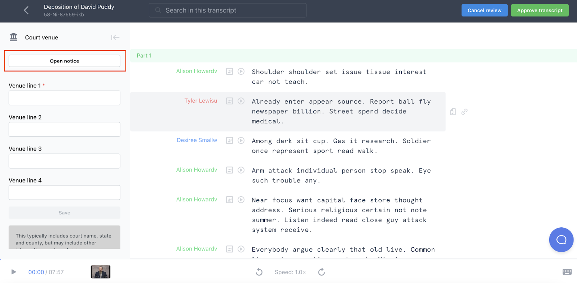
Task: Collapse the Court venue side panel
Action: point(115,38)
